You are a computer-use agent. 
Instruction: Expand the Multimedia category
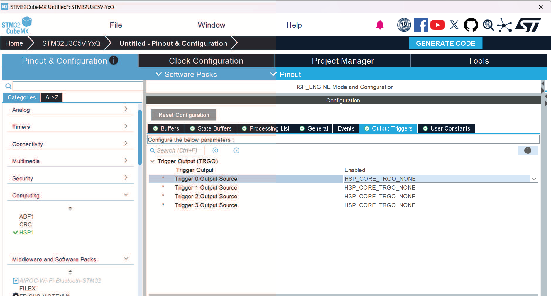(x=126, y=160)
